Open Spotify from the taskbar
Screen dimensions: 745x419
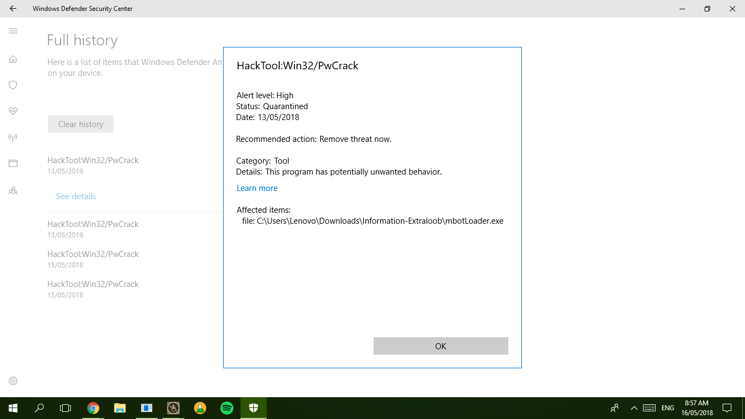(227, 408)
